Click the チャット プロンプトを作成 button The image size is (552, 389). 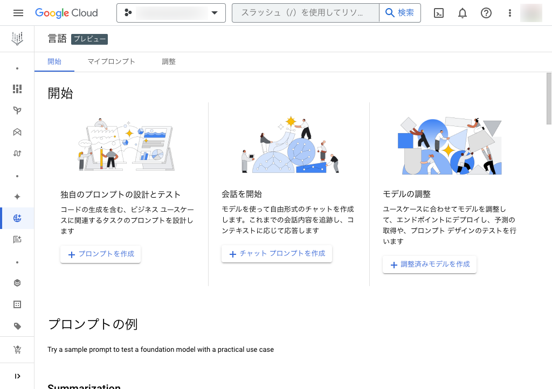(x=277, y=254)
